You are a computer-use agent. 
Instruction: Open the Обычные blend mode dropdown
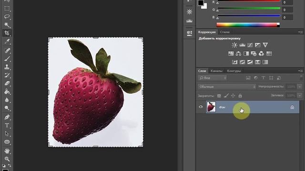[227, 86]
